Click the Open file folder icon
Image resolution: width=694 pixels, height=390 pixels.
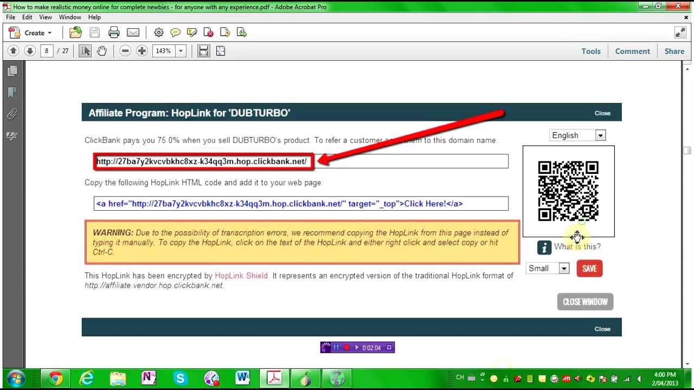tap(76, 32)
